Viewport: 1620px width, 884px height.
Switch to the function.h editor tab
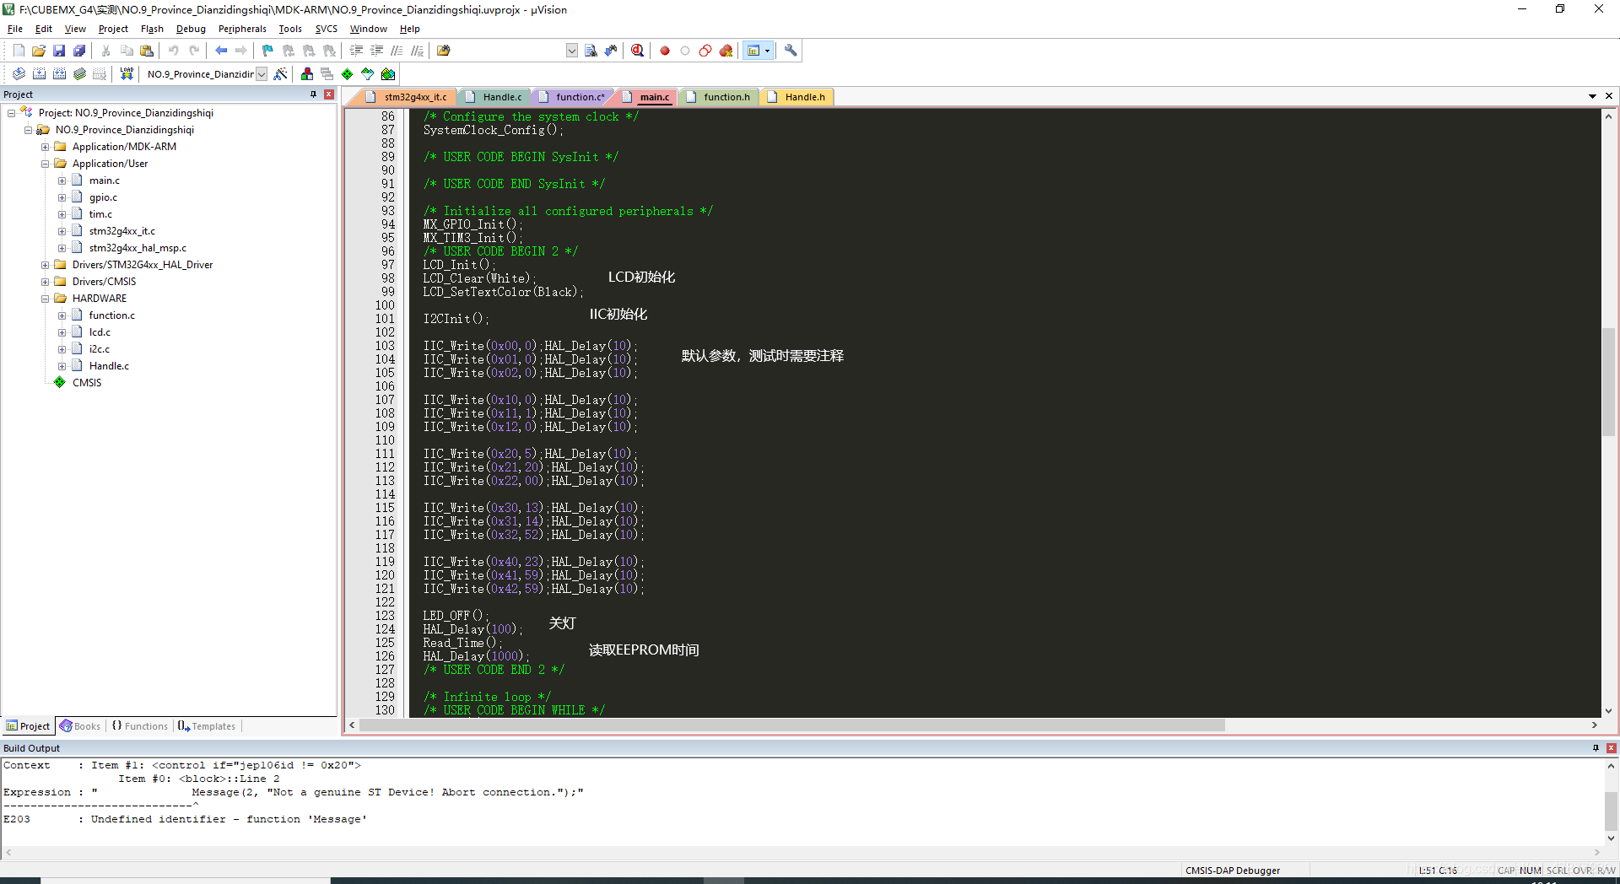[720, 97]
